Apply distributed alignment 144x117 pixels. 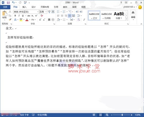tap(73, 16)
